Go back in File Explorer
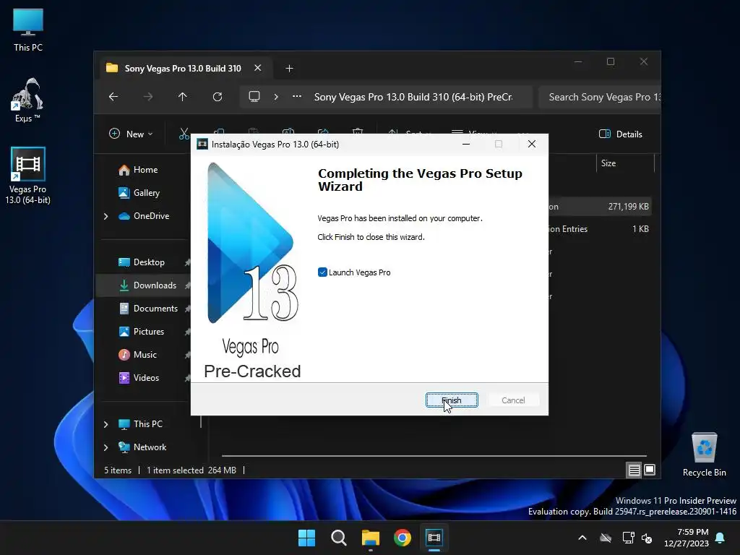Screen dimensions: 740x555 [x=113, y=97]
